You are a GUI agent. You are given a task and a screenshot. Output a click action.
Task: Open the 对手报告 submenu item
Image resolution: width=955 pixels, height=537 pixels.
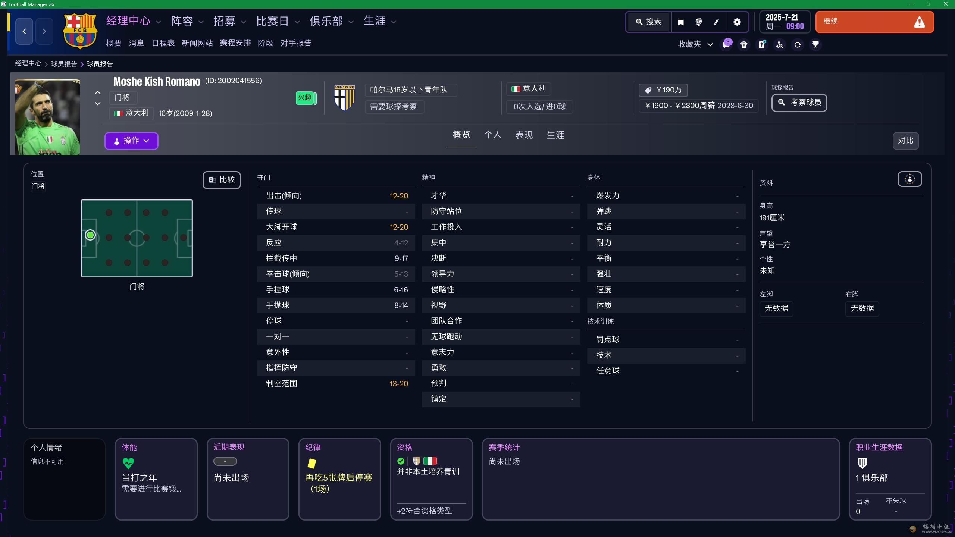click(x=296, y=43)
